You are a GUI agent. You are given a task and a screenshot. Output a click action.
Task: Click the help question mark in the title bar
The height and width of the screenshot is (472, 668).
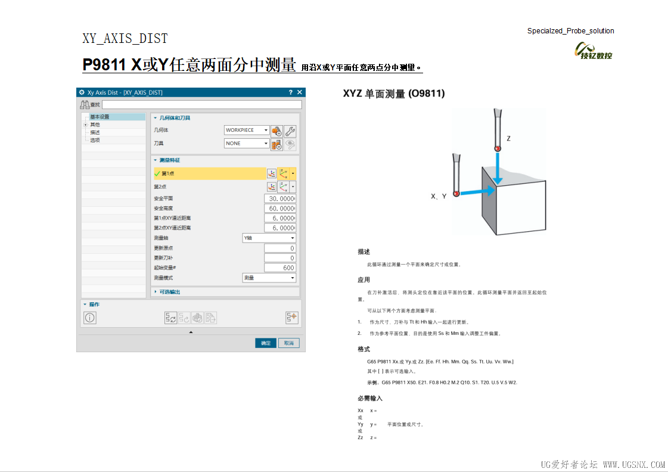tap(291, 92)
